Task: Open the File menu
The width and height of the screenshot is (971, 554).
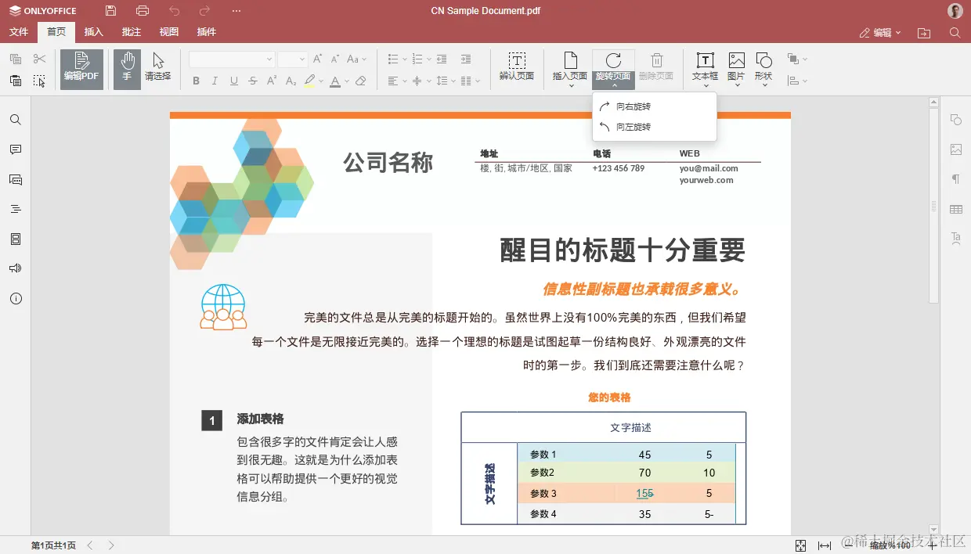Action: [18, 32]
